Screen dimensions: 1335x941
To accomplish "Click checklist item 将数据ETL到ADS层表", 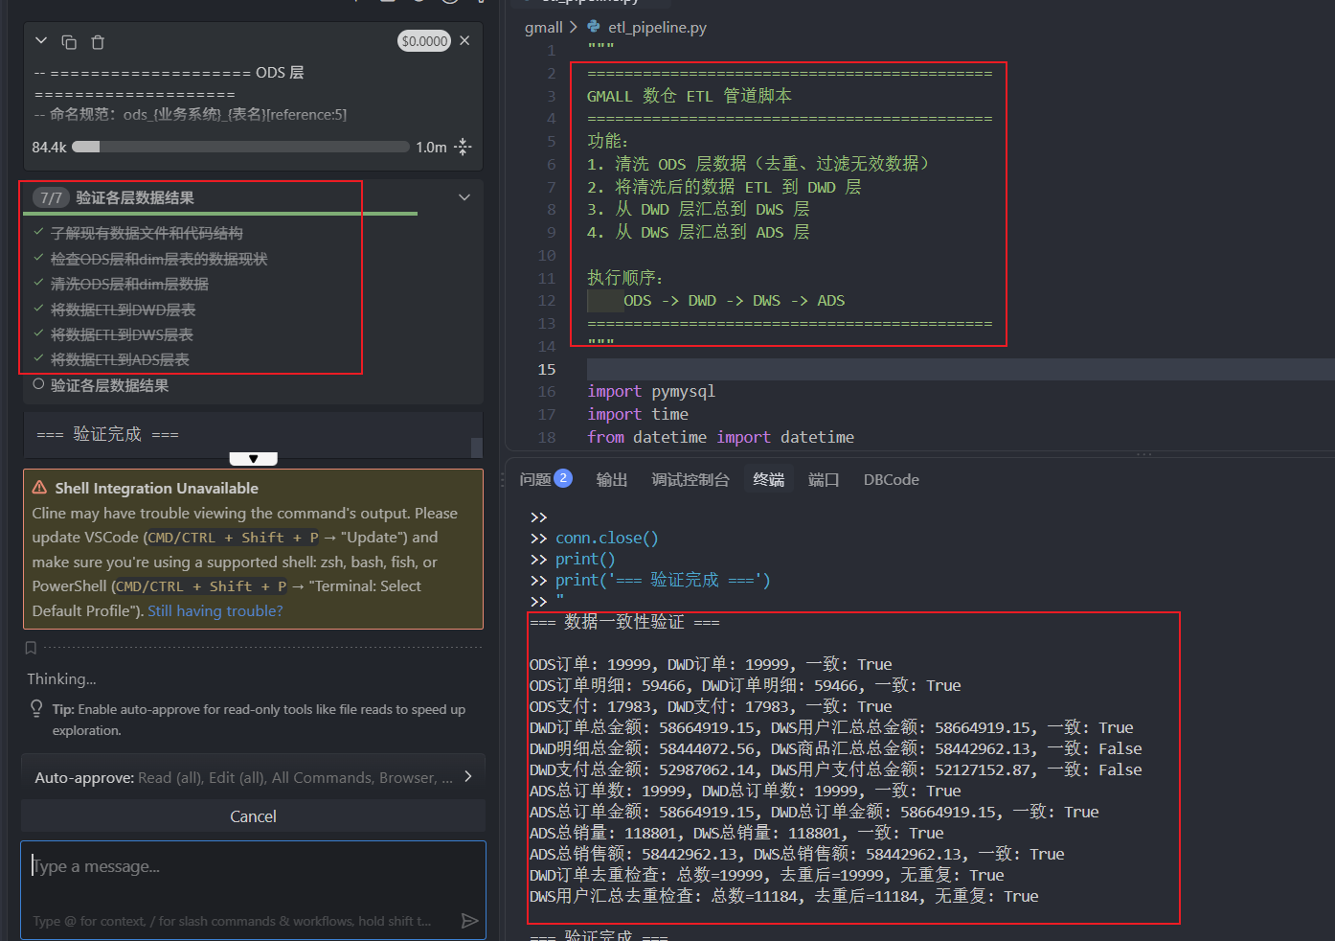I will click(x=120, y=359).
